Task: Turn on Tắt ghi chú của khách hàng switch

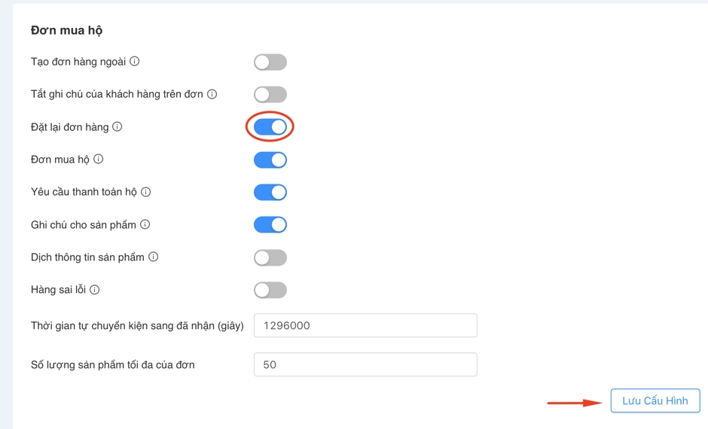Action: (270, 95)
